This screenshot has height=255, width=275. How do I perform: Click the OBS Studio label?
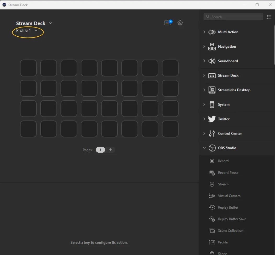coord(227,148)
